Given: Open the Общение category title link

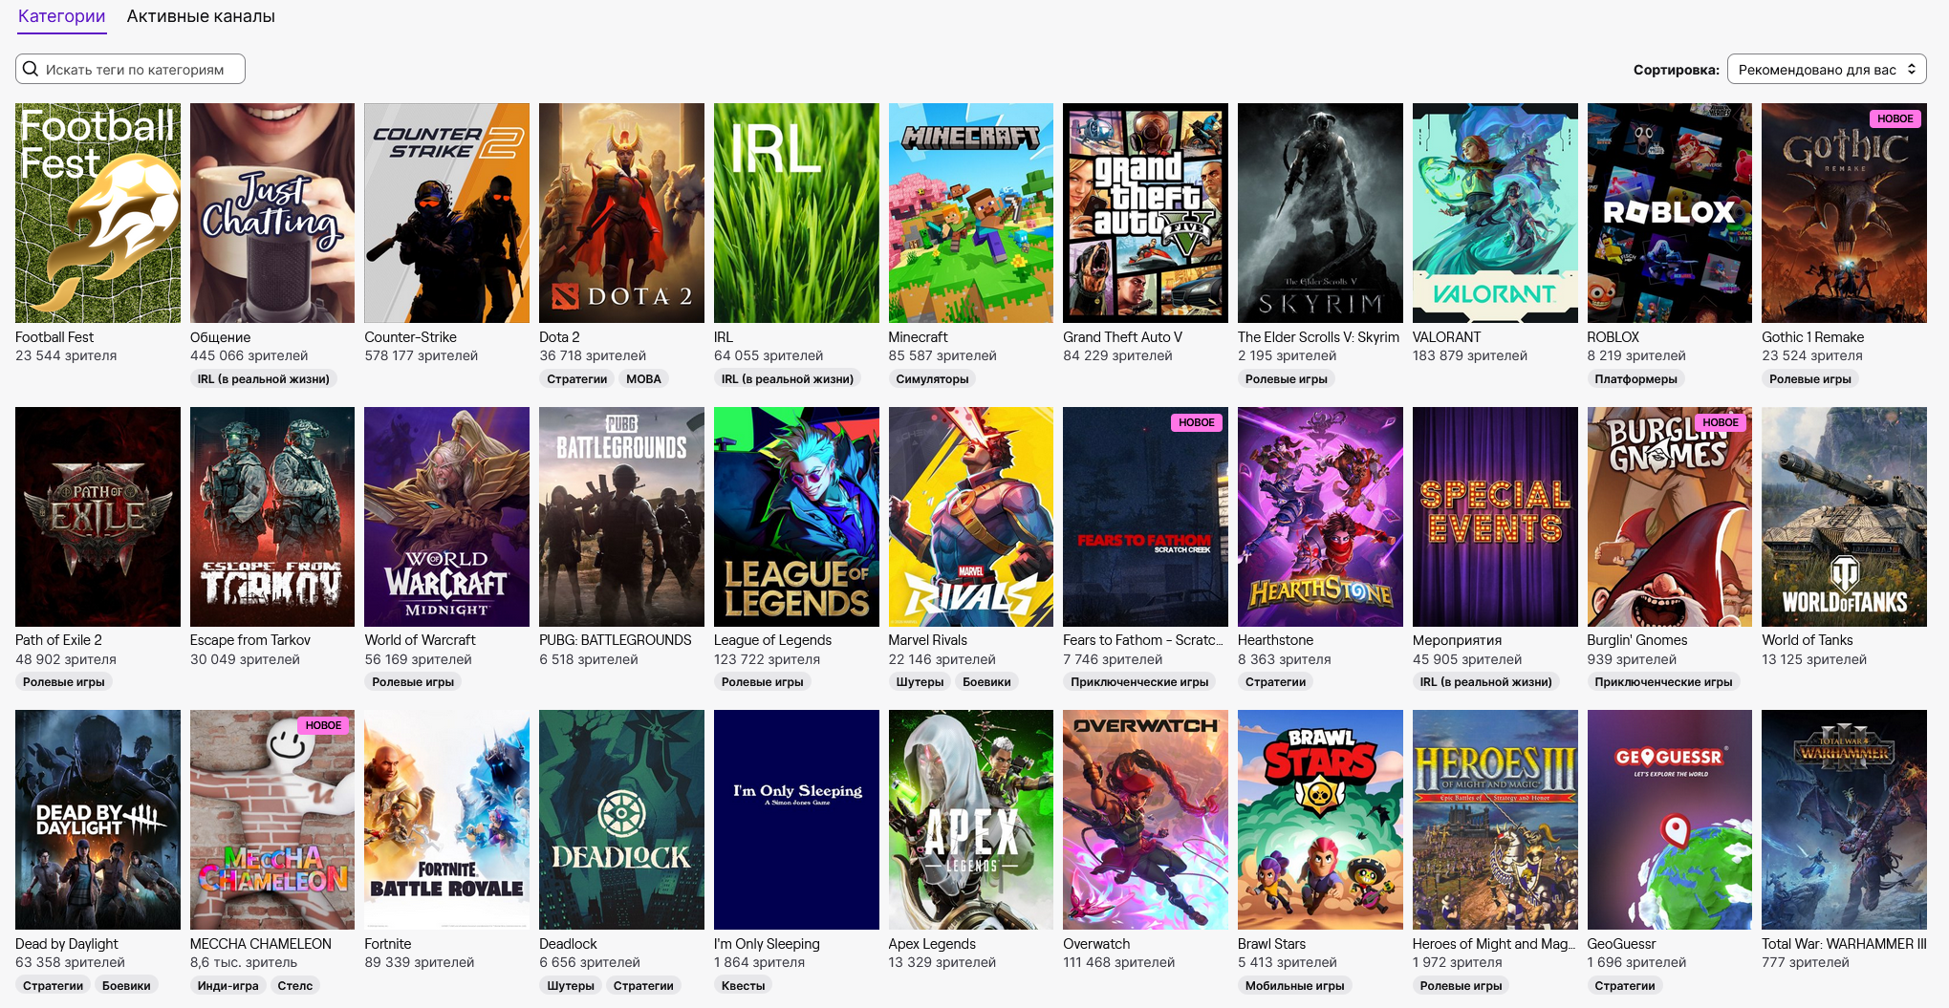Looking at the screenshot, I should pyautogui.click(x=220, y=337).
